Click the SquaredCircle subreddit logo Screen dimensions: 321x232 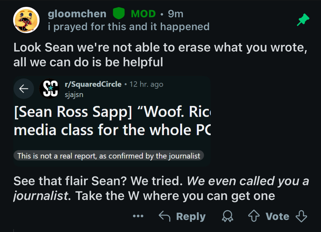pos(49,88)
